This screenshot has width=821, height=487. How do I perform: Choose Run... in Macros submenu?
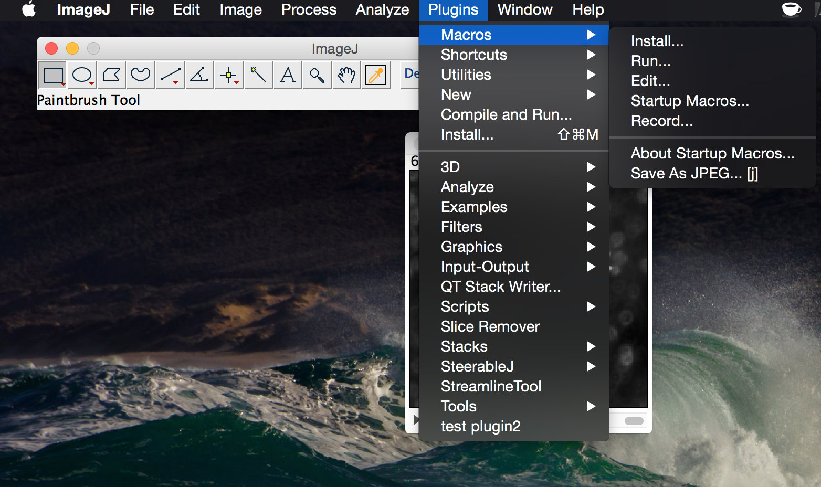[712, 61]
